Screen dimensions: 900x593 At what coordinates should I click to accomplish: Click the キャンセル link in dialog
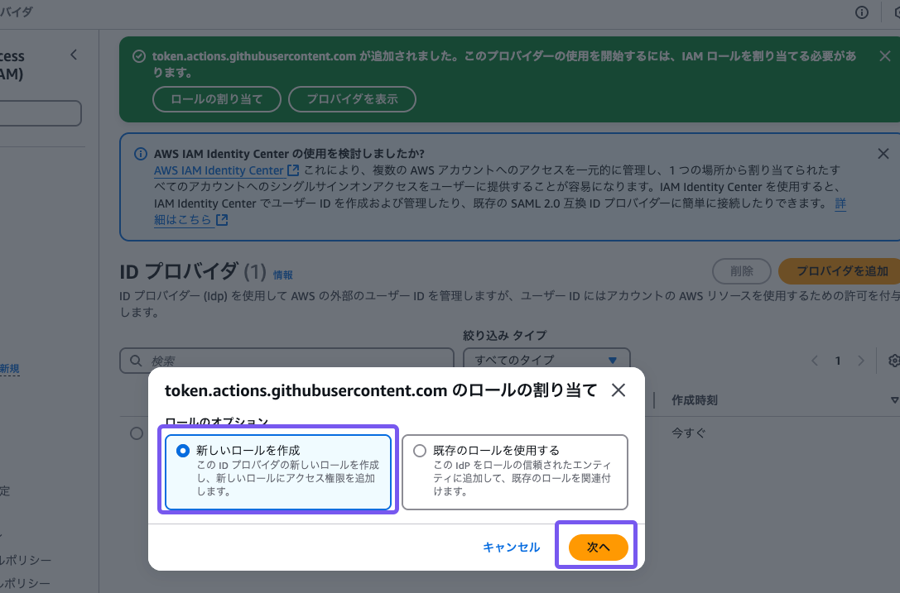click(x=511, y=546)
